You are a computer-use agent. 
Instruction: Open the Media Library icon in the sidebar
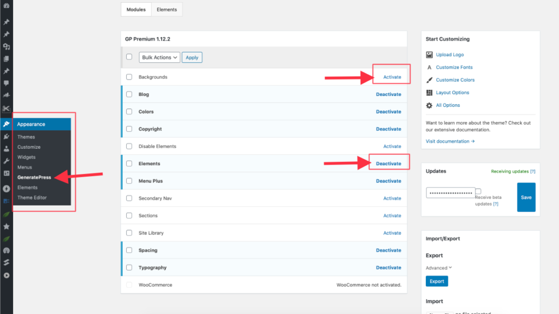7,47
